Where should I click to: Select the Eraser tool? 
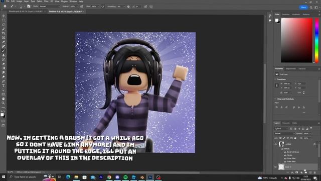tap(4, 64)
